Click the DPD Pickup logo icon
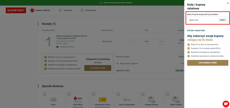Screen dimensions: 230x108 (78, 99)
